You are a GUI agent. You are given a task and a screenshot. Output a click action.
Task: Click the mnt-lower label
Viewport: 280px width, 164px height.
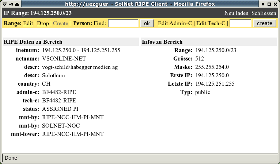pos(25,134)
